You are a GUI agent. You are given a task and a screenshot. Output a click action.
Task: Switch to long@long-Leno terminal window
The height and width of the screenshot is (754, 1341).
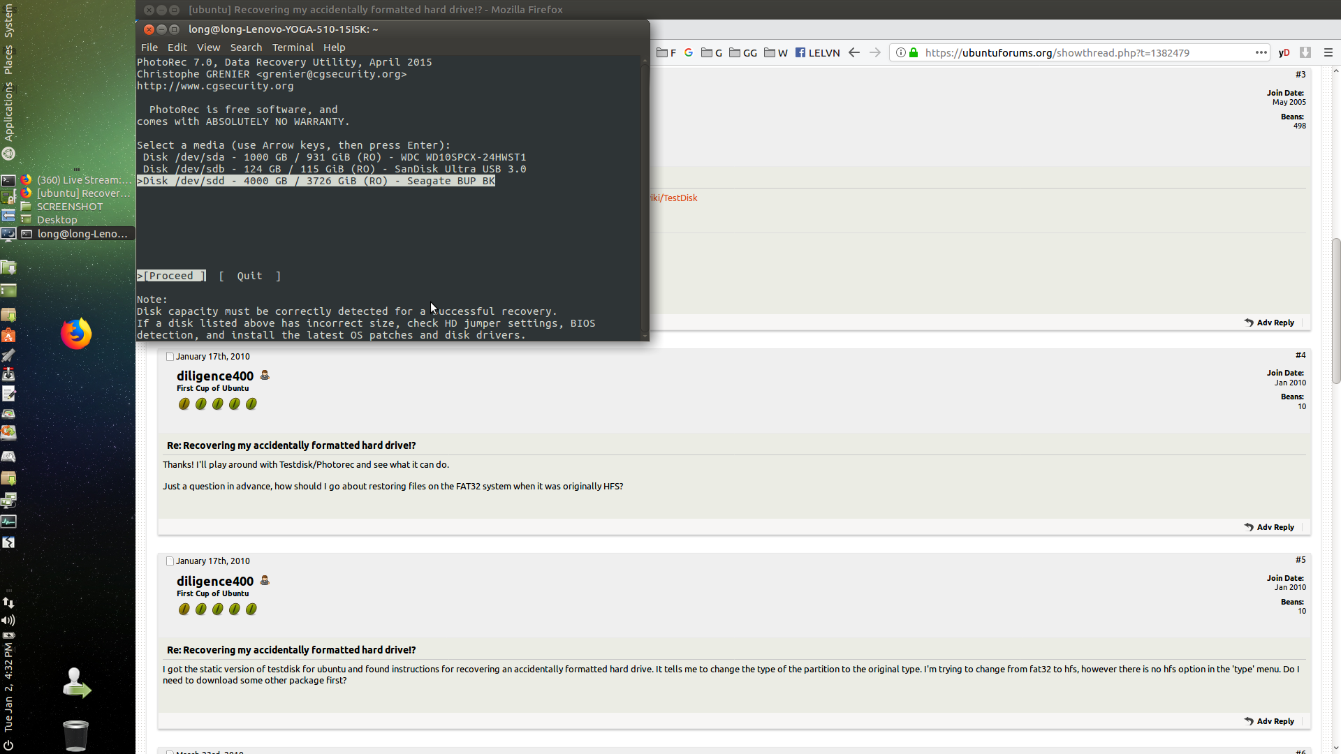(x=76, y=234)
